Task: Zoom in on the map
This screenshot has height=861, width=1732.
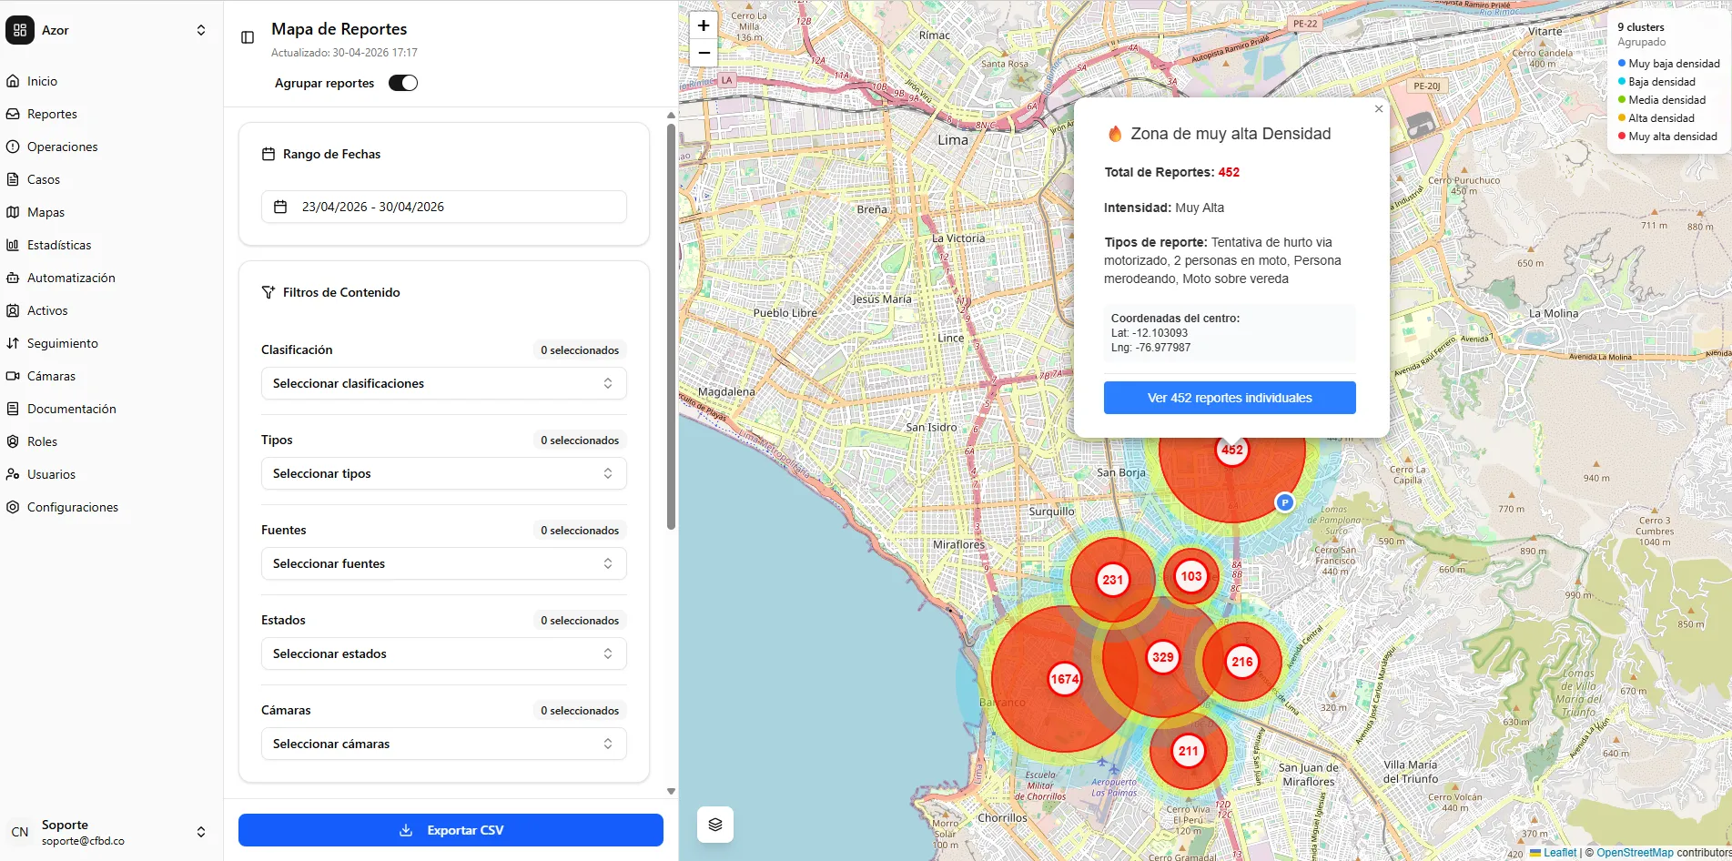Action: (704, 25)
